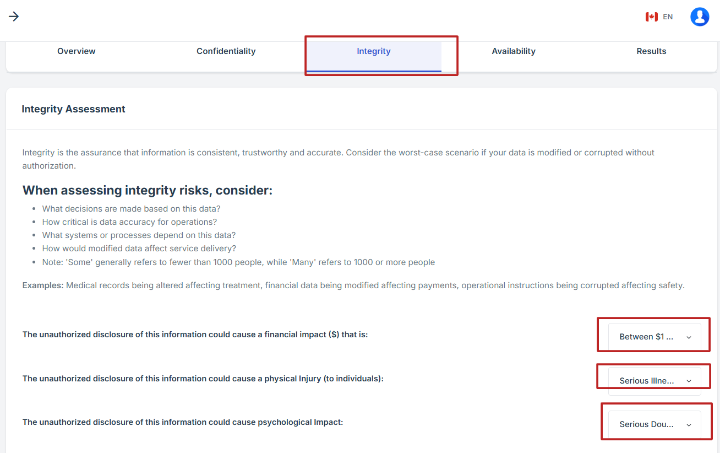Click the Canadian flag icon
Image resolution: width=720 pixels, height=453 pixels.
pyautogui.click(x=652, y=17)
